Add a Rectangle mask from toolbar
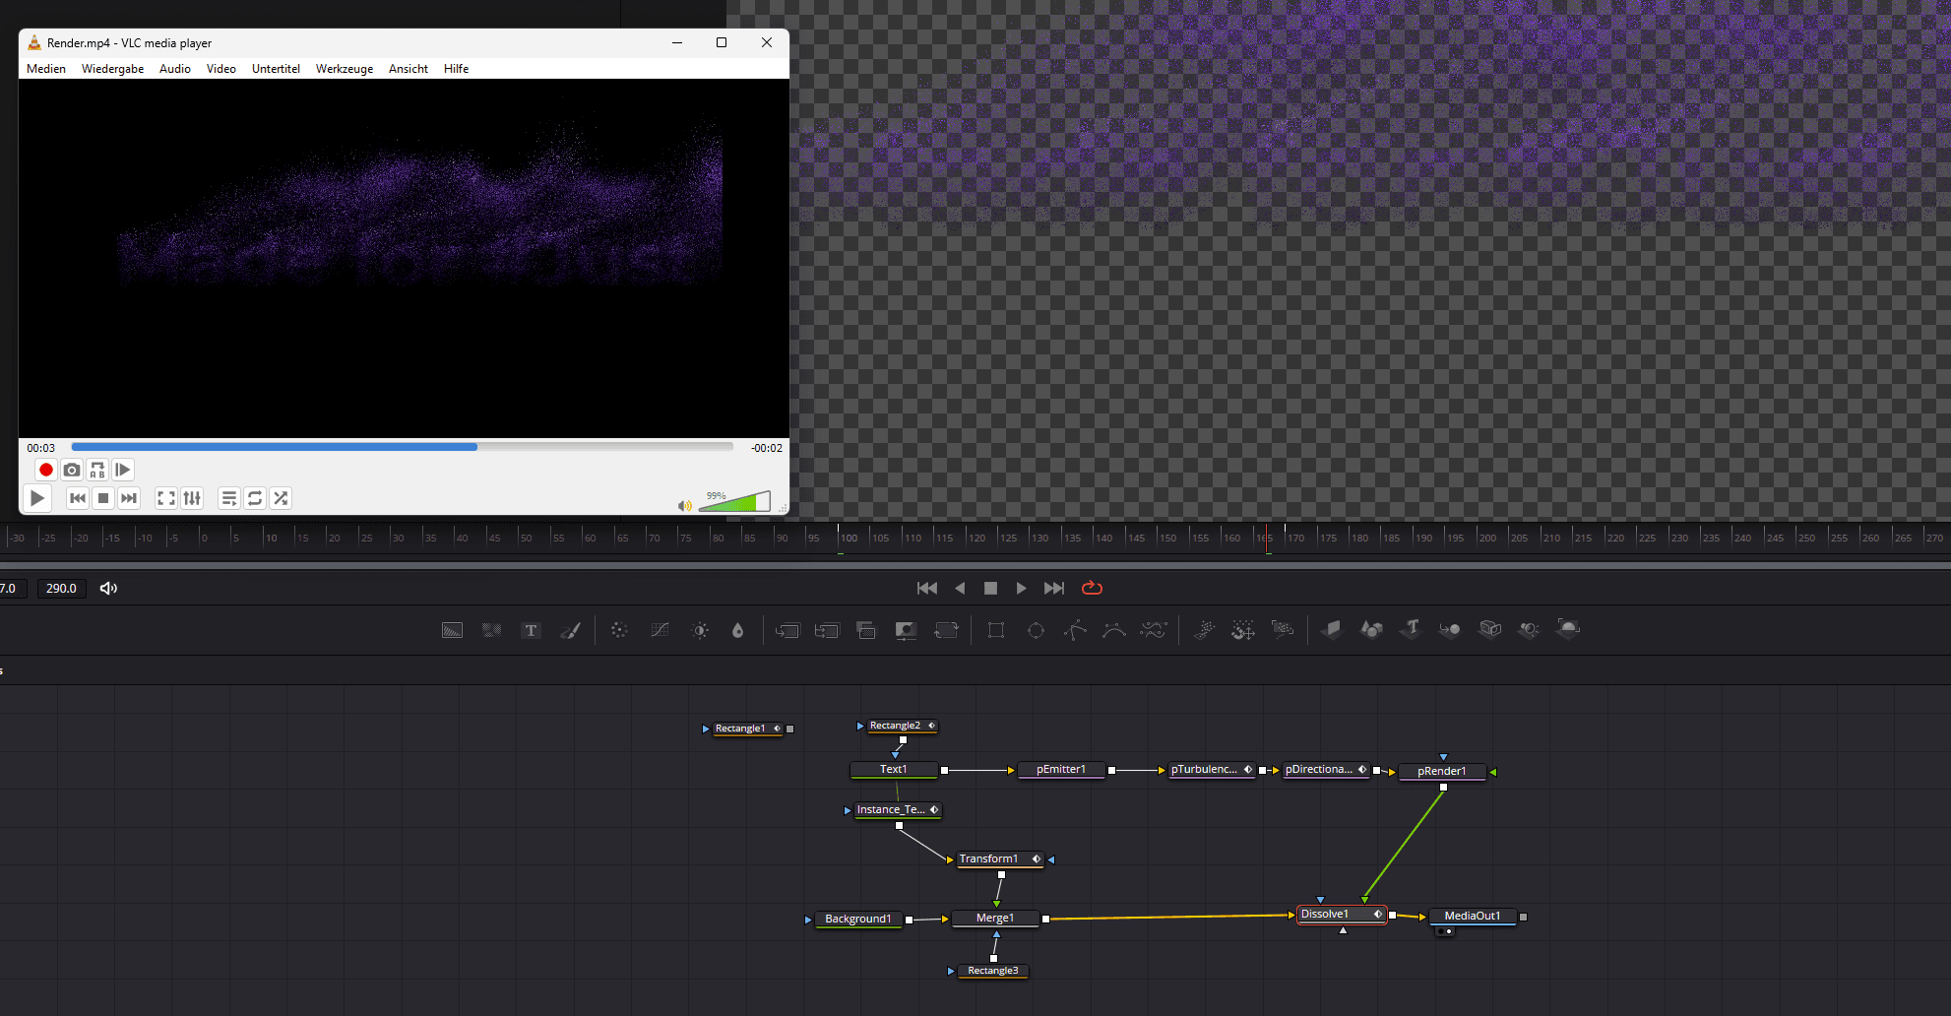The width and height of the screenshot is (1951, 1016). coord(996,630)
